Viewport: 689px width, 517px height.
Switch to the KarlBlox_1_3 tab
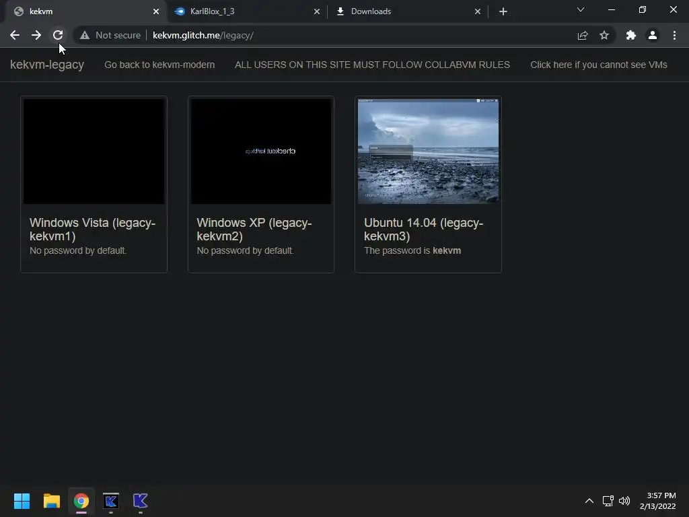[246, 11]
